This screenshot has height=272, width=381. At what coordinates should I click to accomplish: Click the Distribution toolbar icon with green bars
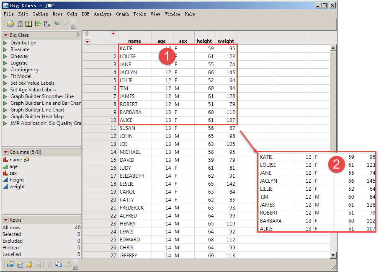pyautogui.click(x=38, y=24)
